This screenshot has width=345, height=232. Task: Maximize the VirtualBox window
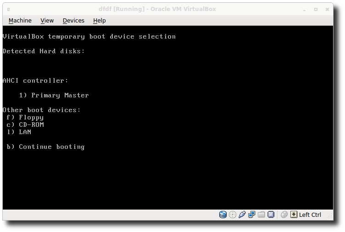[x=316, y=9]
